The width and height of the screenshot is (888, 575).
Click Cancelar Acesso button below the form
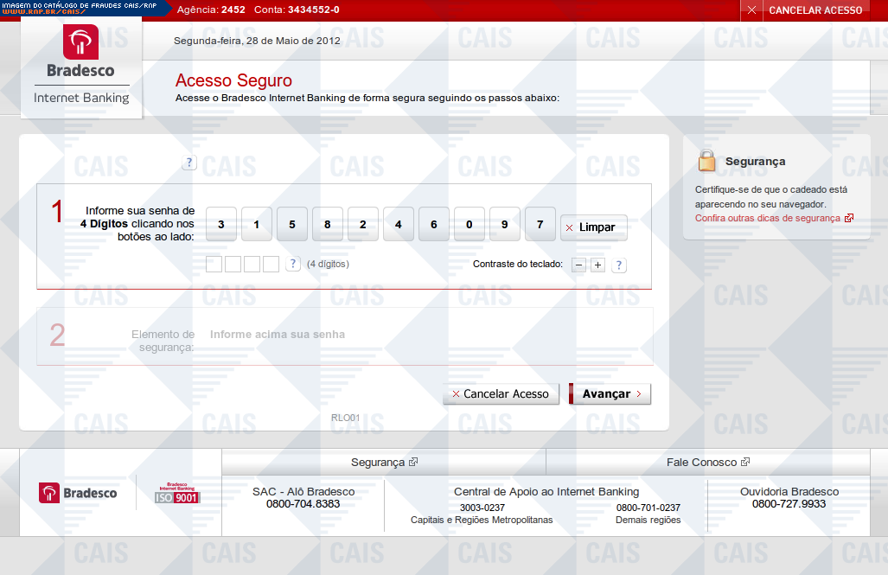[x=501, y=394]
